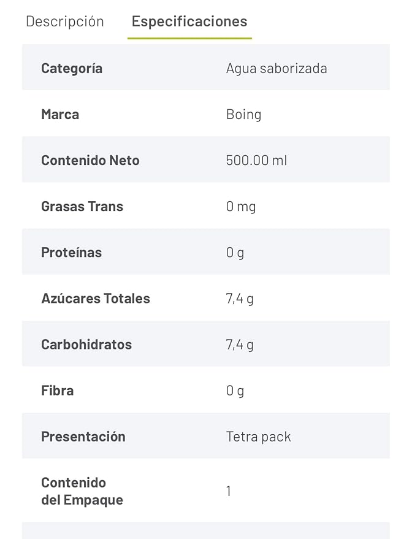Click the Marca label

(x=60, y=115)
